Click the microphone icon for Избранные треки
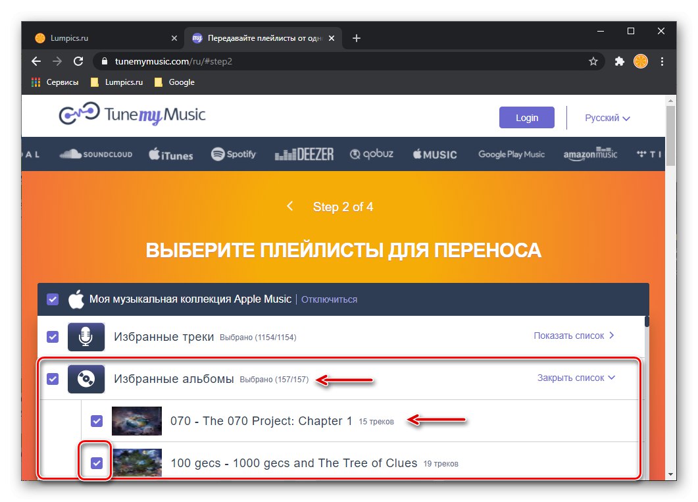Viewport: 698px width, 502px height. tap(86, 337)
